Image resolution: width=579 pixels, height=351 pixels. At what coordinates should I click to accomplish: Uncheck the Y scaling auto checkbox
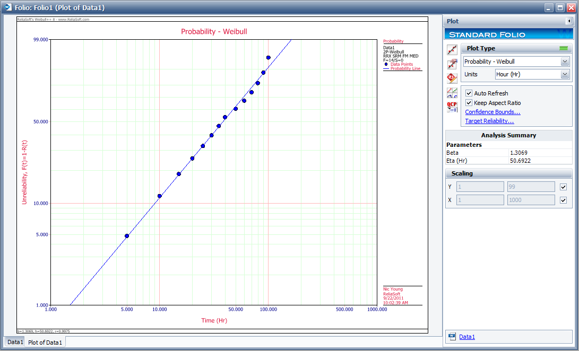click(563, 187)
